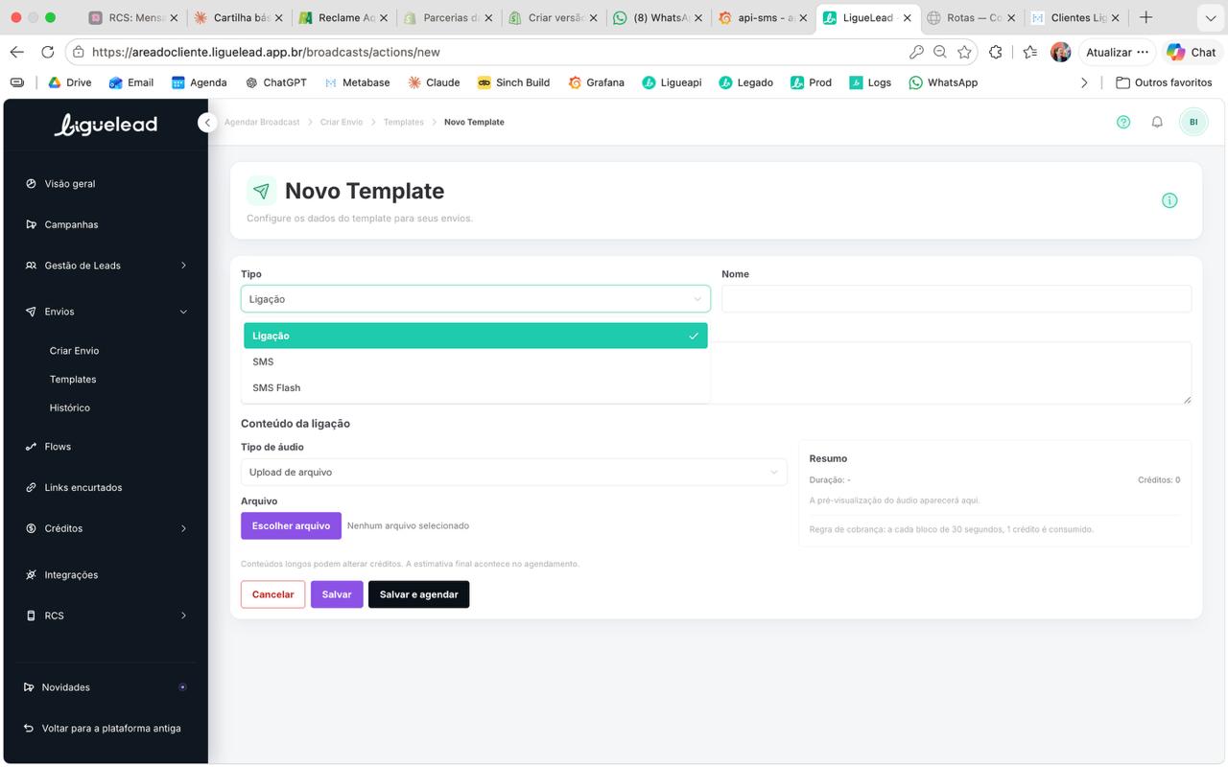The image size is (1228, 767).
Task: Open the BI user avatar menu
Action: point(1193,122)
